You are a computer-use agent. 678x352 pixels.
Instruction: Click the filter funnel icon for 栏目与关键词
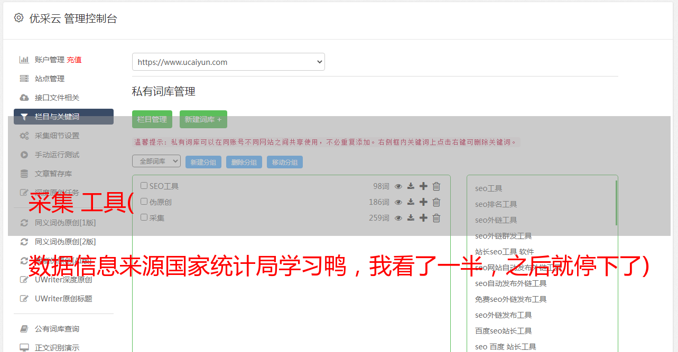coord(24,117)
